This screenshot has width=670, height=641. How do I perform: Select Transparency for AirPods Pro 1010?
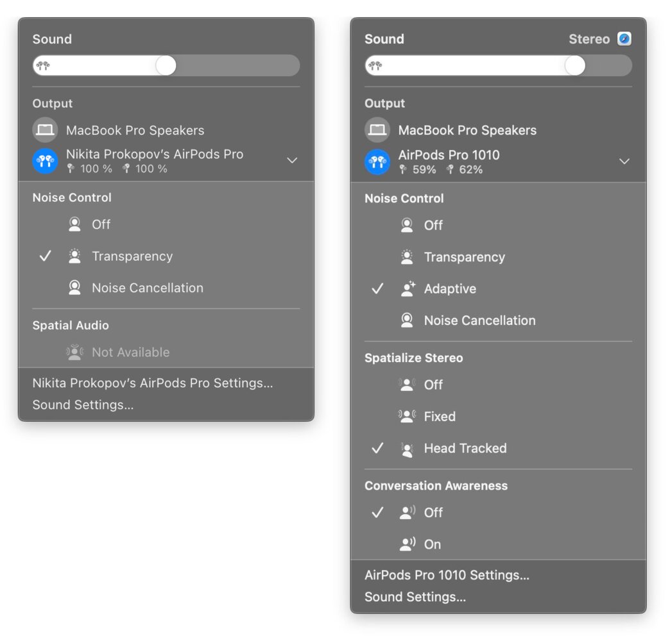pyautogui.click(x=498, y=257)
